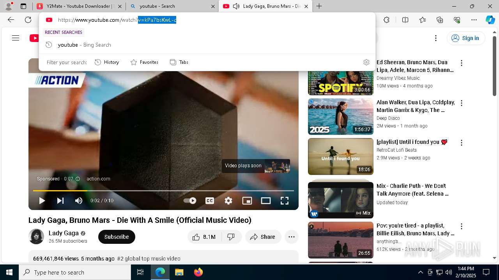This screenshot has width=499, height=280.
Task: Open Lady Gaga channel avatar
Action: [x=36, y=236]
